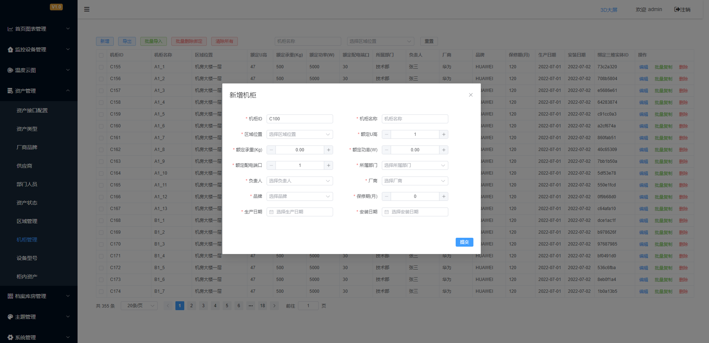Click the 机柜名称 search box above table

(x=308, y=41)
